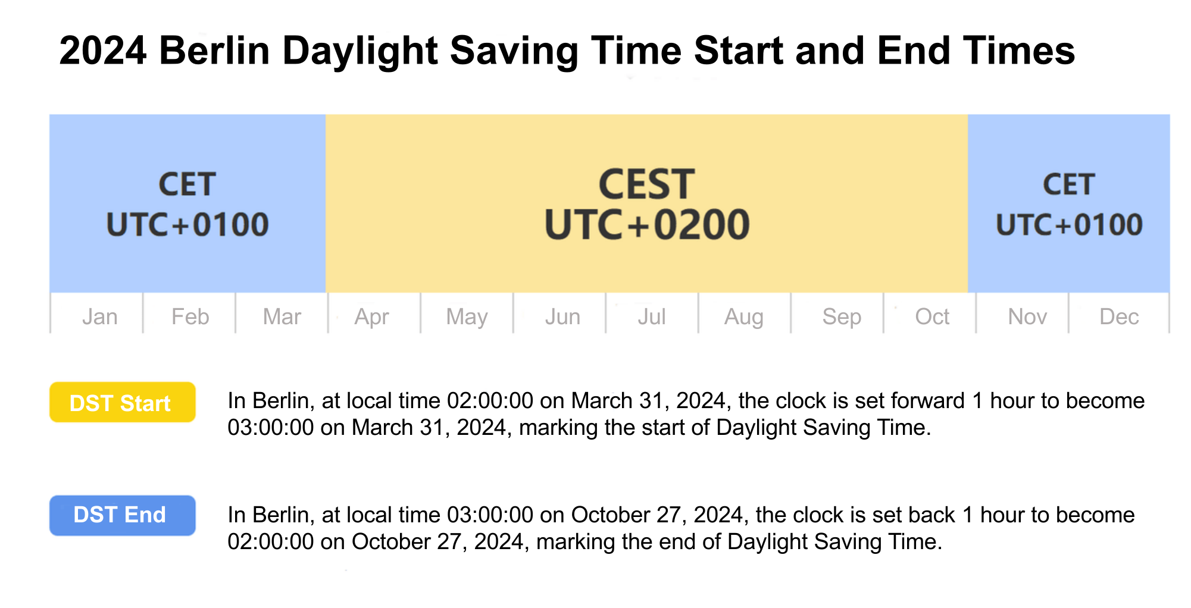This screenshot has height=608, width=1191.
Task: Click the yellow CEST UTC+0200 block
Action: 646,203
